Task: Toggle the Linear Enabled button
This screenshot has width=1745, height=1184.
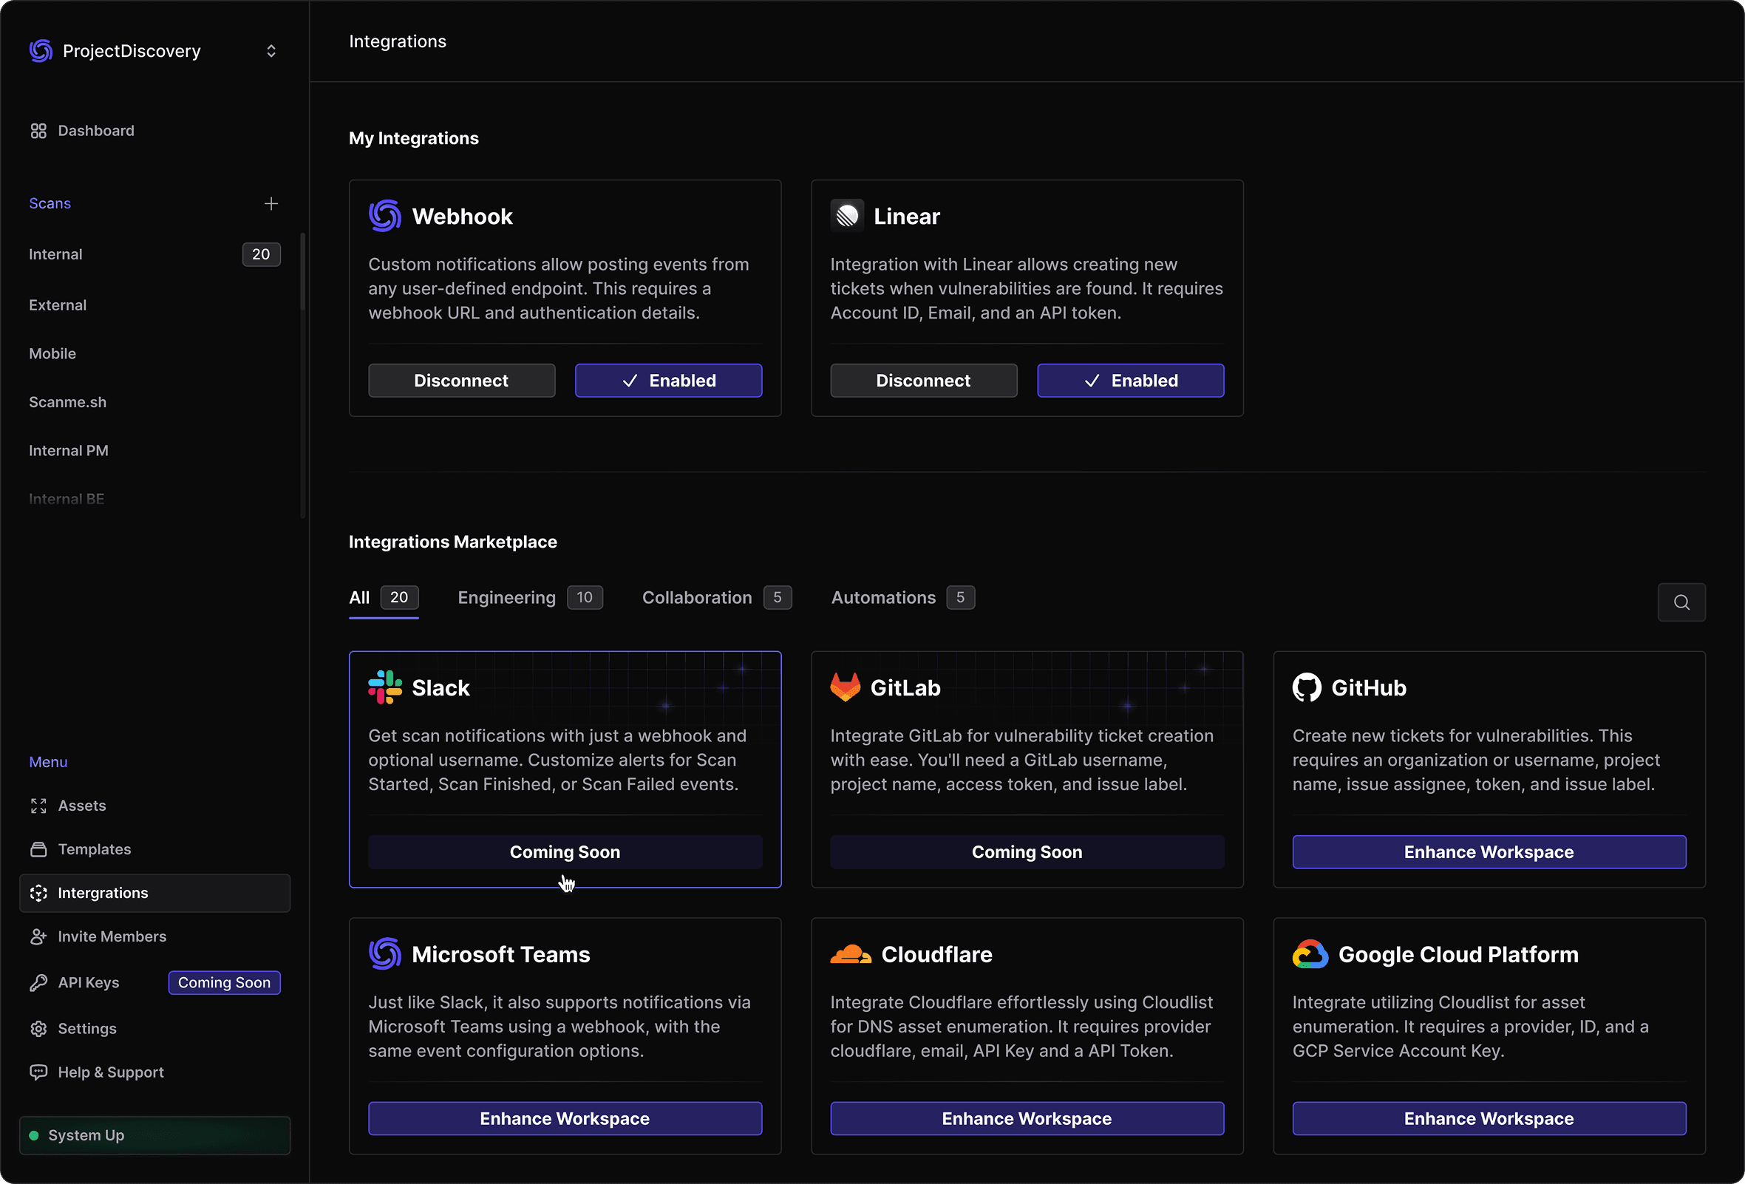Action: [1131, 381]
